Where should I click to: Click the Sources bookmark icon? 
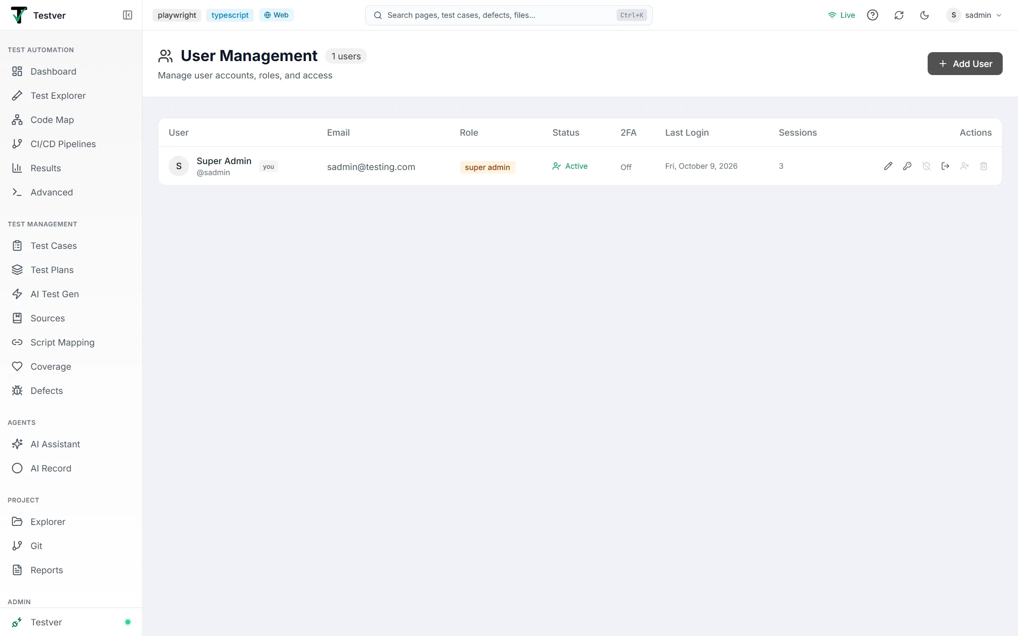coord(17,318)
